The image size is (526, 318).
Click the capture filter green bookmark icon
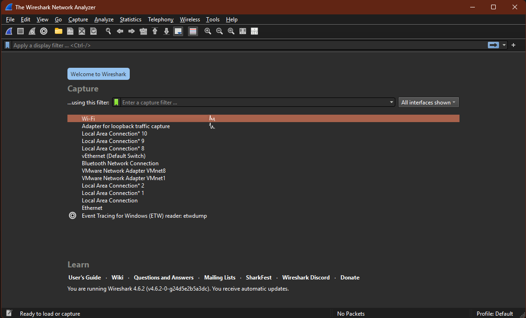coord(116,102)
